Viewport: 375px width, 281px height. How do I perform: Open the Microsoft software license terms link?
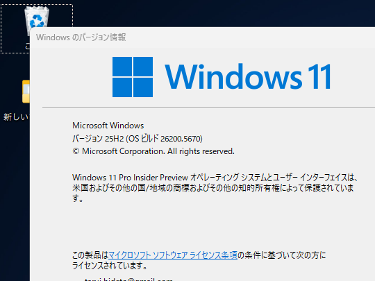(173, 255)
